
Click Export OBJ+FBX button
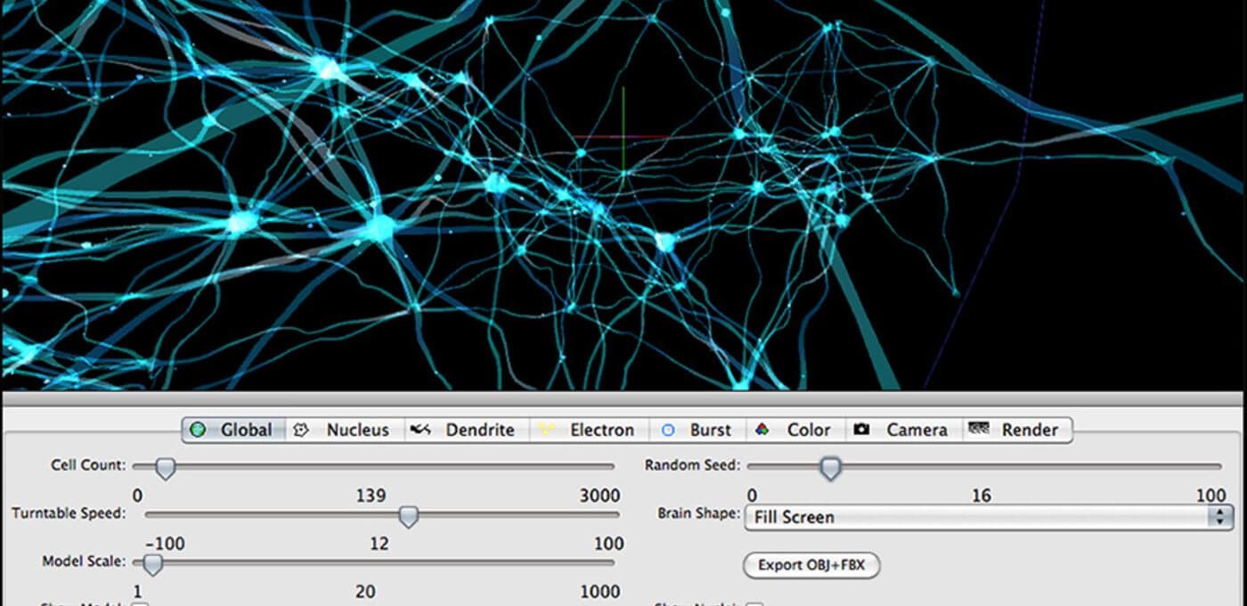point(811,565)
